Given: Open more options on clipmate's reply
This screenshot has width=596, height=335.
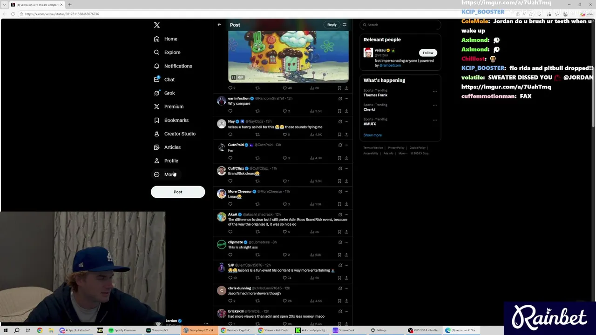Looking at the screenshot, I should pyautogui.click(x=346, y=242).
